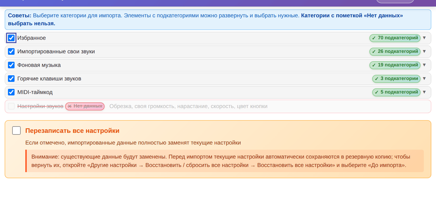This screenshot has width=436, height=210.
Task: Click the disabled Настройки звуков checkbox
Action: [x=11, y=106]
